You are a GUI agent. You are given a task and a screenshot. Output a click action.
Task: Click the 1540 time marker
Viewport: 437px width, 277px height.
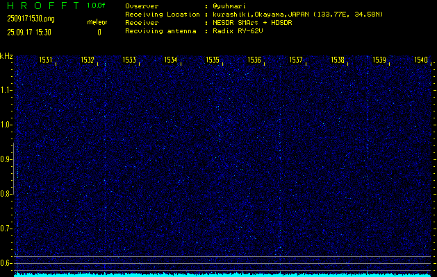(421, 60)
